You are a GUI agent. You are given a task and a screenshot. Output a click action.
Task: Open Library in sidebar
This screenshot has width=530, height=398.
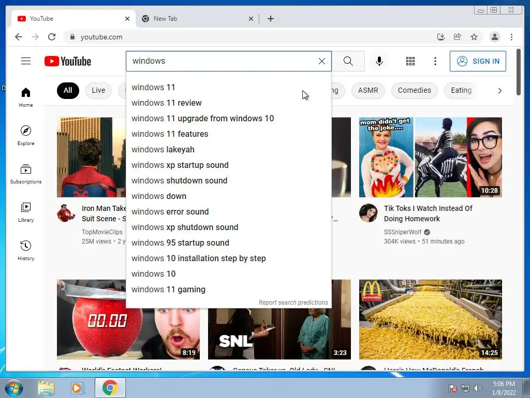pos(26,212)
